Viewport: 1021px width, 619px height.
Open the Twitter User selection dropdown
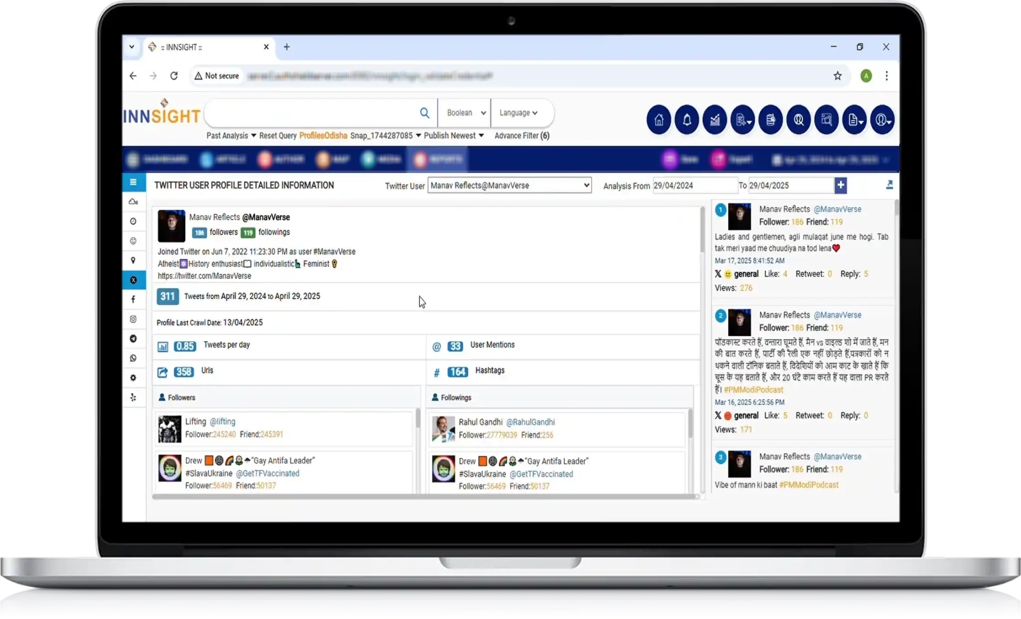pyautogui.click(x=509, y=185)
